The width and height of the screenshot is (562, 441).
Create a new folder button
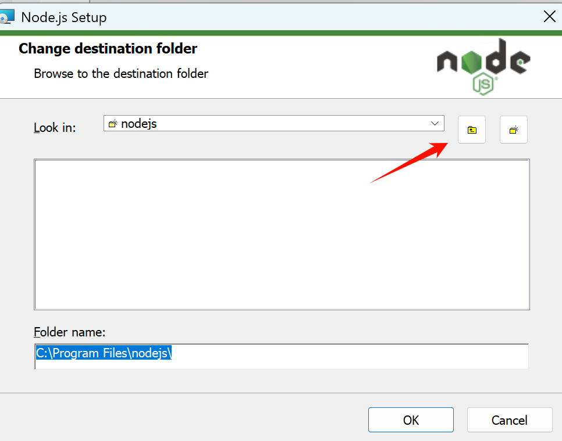pyautogui.click(x=514, y=130)
